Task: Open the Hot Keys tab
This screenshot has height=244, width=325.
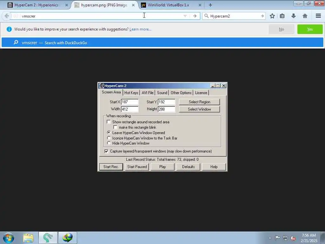Action: 131,92
